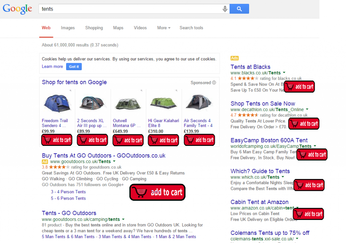Click the Learn more cookies link
Screen dimensions: 346x243
tap(52, 67)
